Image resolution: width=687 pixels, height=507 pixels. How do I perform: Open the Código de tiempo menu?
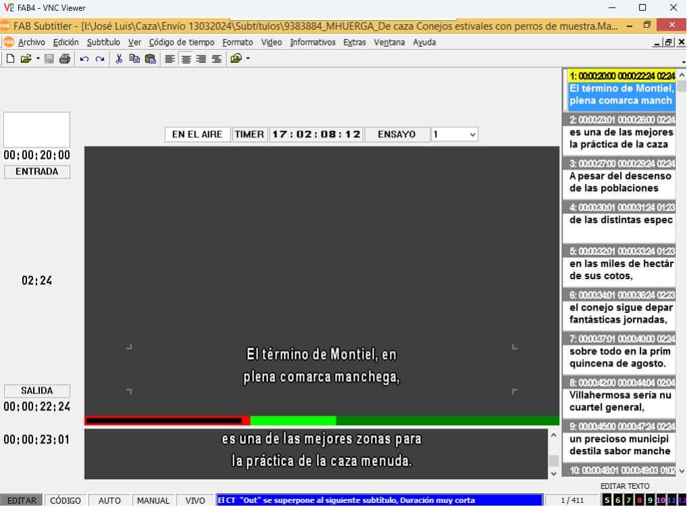click(x=181, y=42)
